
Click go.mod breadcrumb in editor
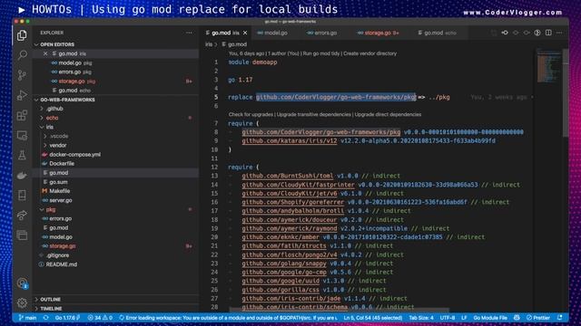pos(234,44)
